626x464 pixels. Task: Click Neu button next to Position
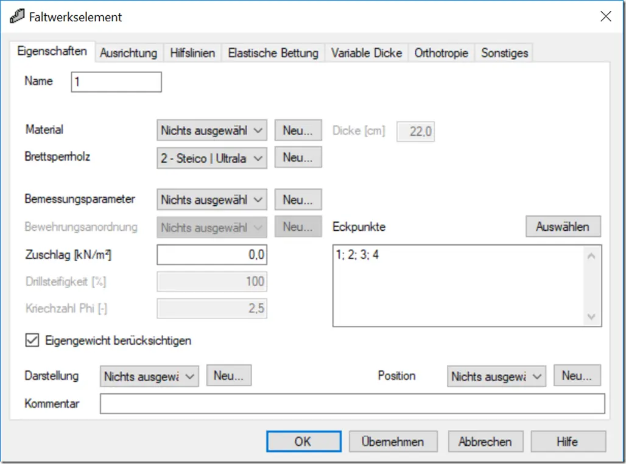(577, 375)
